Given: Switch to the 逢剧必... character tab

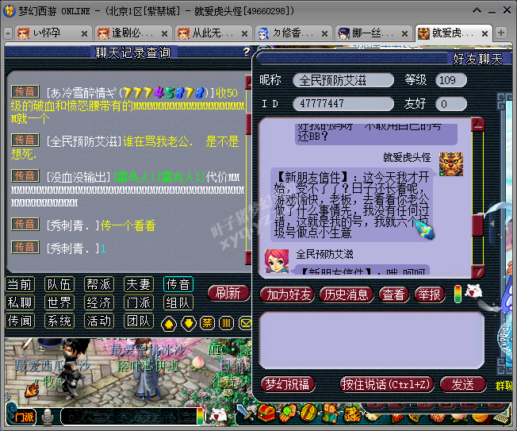Looking at the screenshot, I should click(132, 33).
